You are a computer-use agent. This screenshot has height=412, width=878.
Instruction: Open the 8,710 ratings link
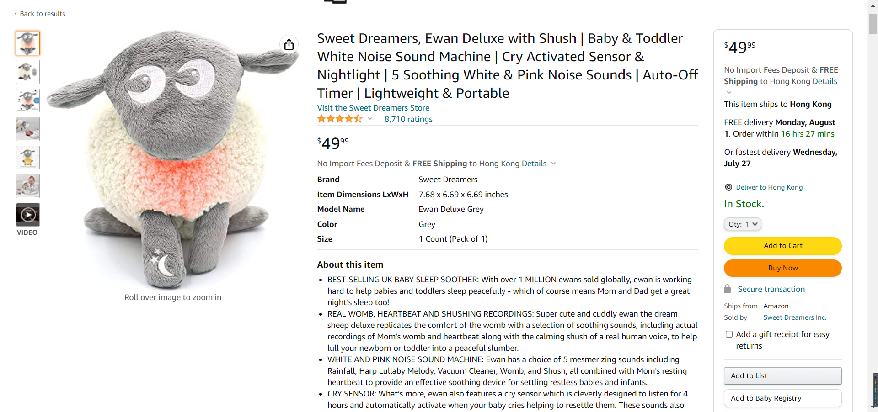(408, 119)
